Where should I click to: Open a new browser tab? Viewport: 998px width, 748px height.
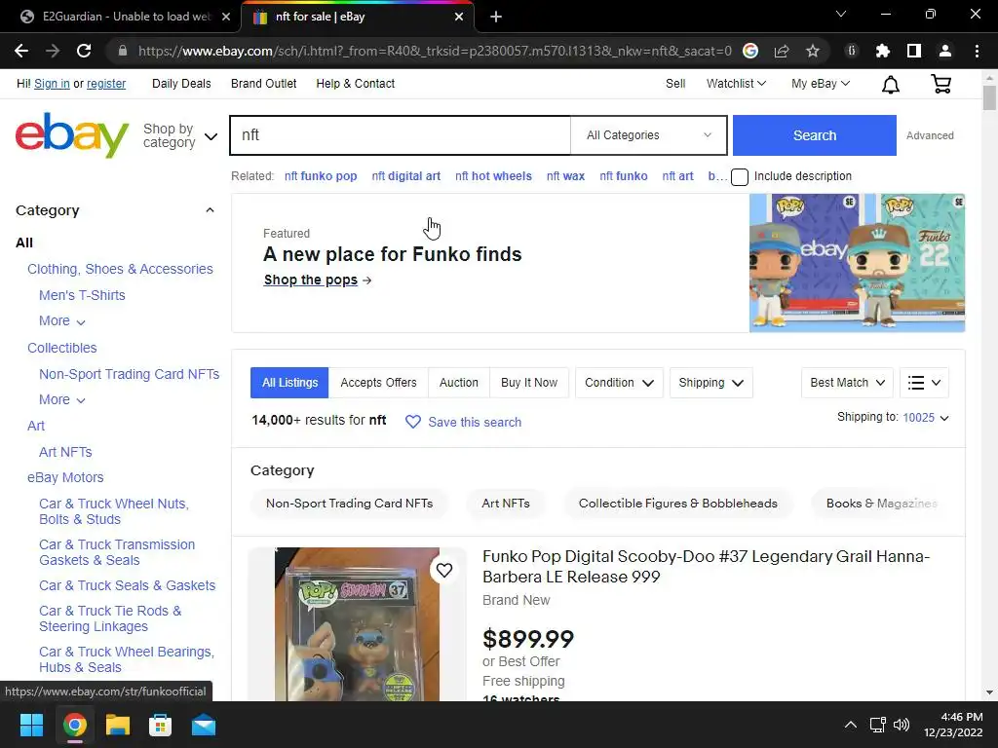pos(496,17)
